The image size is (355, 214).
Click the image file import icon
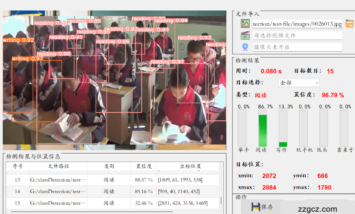245,24
